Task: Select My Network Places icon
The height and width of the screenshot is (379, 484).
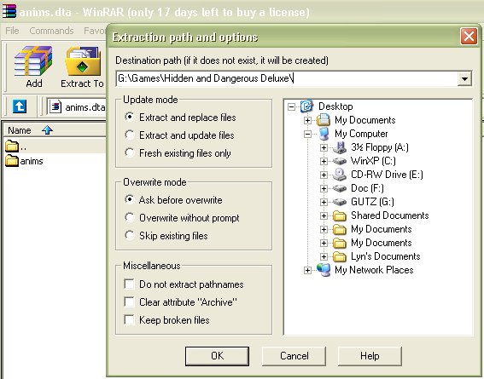Action: (324, 270)
